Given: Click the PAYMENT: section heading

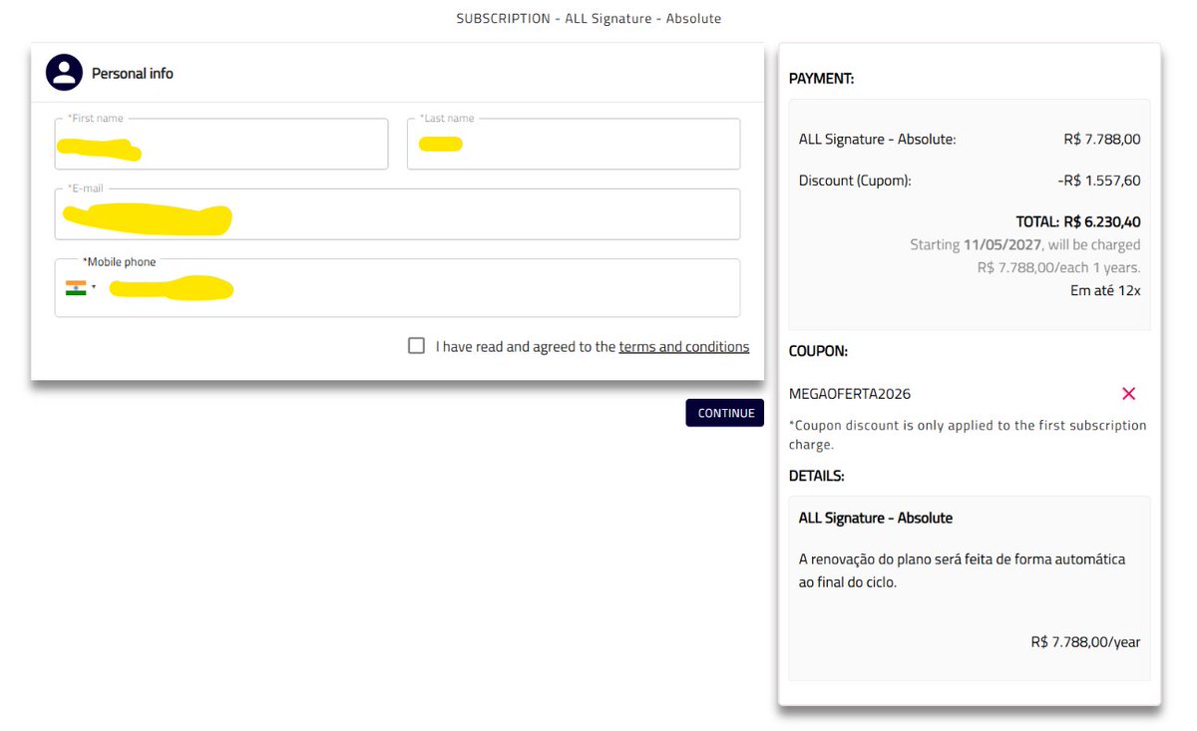Looking at the screenshot, I should (821, 79).
